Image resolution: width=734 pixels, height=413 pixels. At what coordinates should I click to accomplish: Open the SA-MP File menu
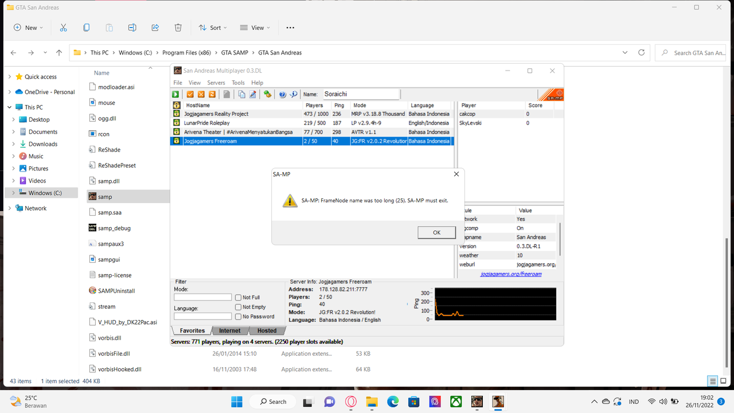click(x=178, y=83)
